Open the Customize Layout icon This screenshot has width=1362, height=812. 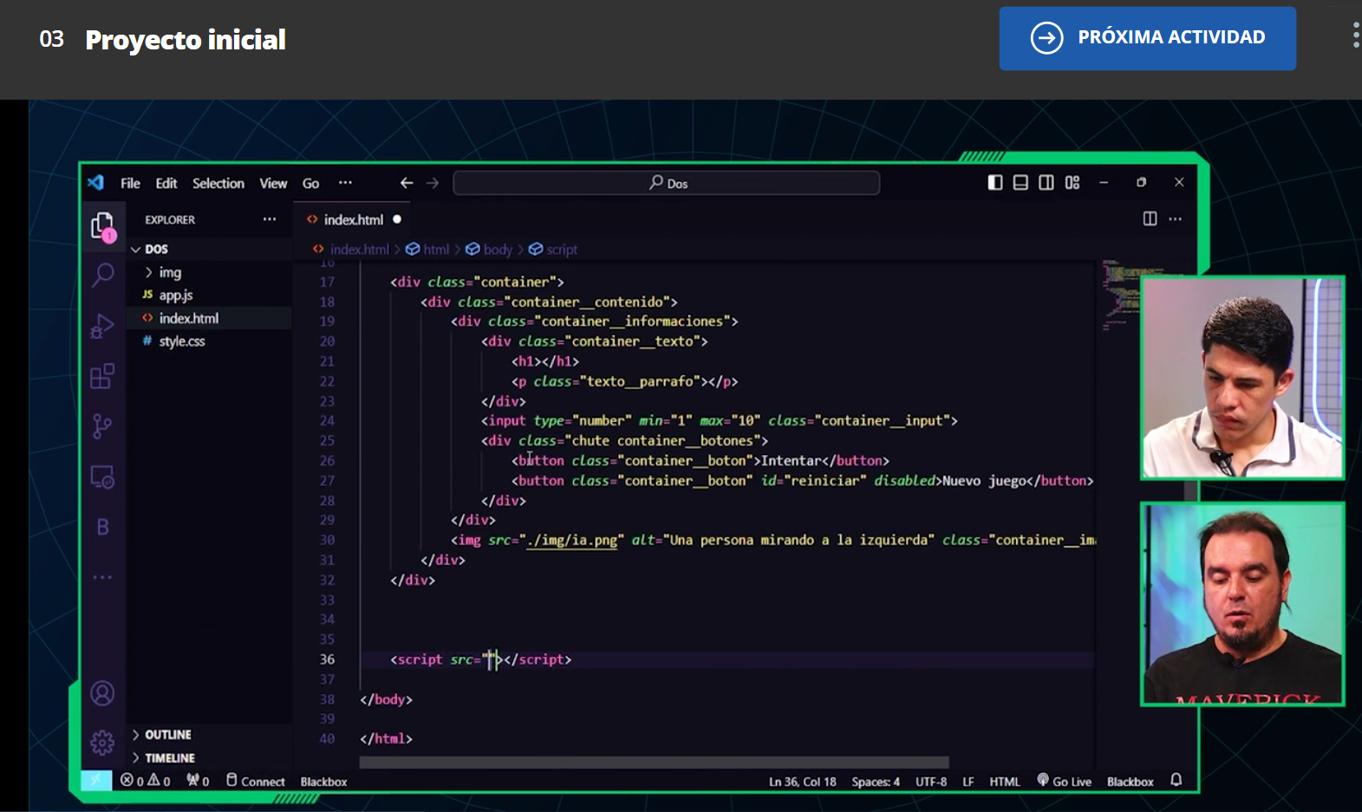(1072, 182)
